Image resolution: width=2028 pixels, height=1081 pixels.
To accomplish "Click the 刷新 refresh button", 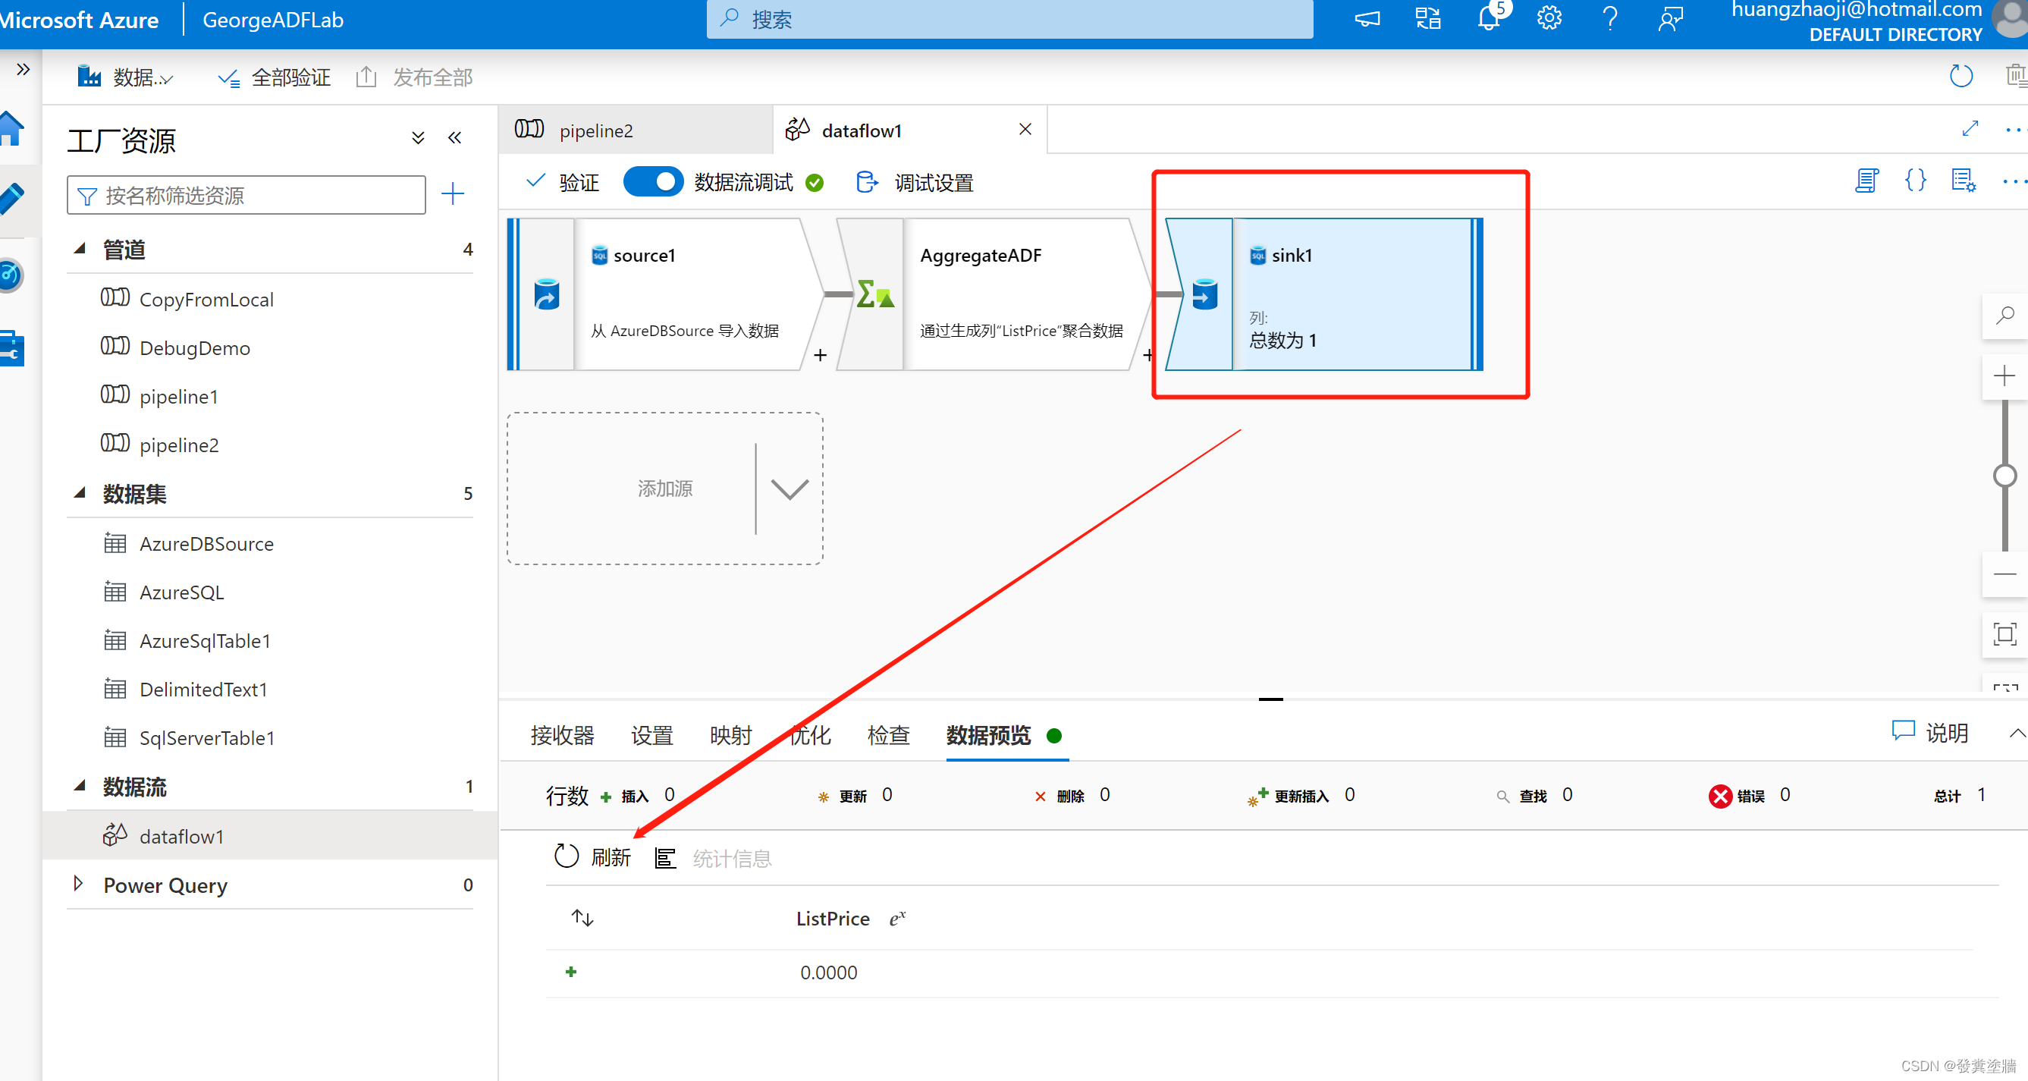I will coord(593,856).
